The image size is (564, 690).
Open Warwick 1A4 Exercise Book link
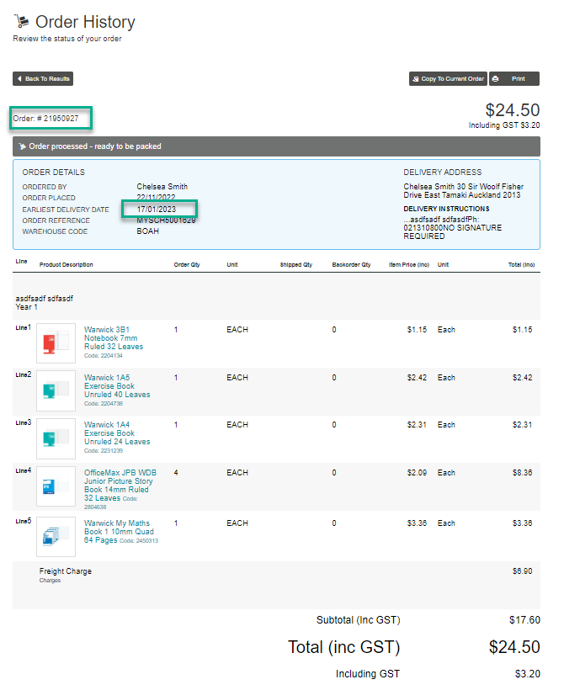coord(117,433)
